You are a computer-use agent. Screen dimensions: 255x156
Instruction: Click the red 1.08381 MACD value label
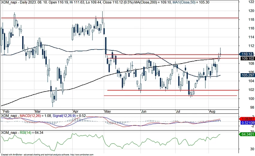coord(247,119)
